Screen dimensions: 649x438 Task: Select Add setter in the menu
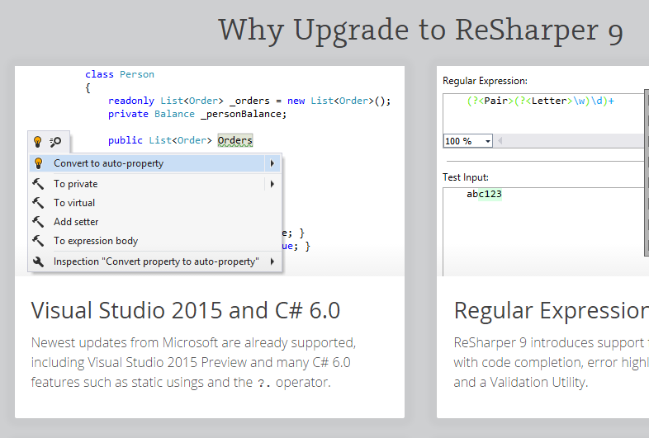[155, 222]
